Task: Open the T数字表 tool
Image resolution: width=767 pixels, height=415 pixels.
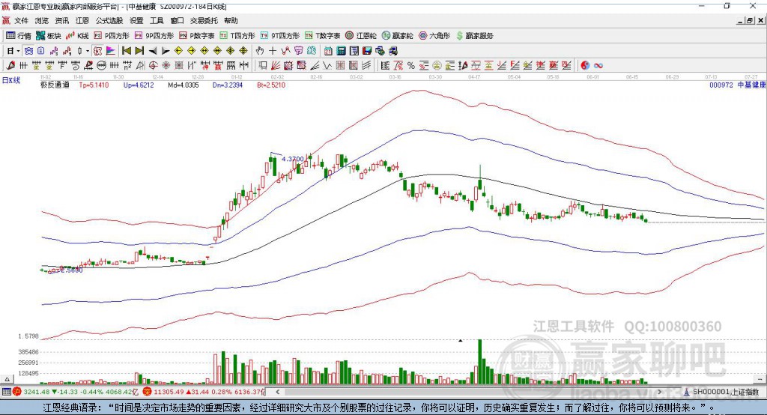Action: [x=322, y=36]
